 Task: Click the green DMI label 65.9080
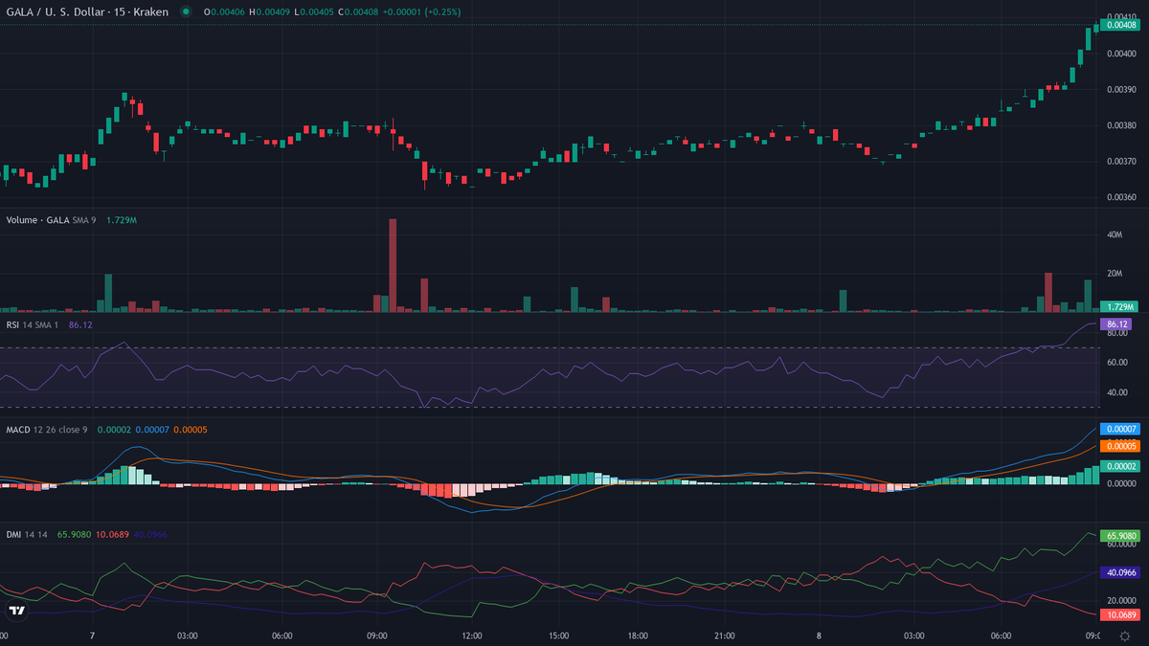(x=1120, y=536)
